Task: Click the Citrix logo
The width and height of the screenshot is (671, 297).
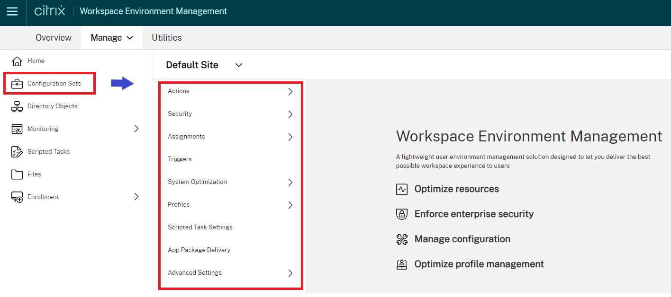Action: [50, 11]
